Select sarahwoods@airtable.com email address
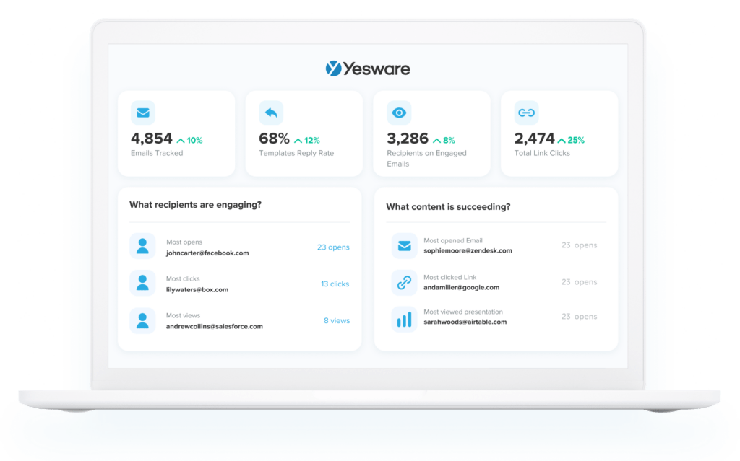The height and width of the screenshot is (461, 740). click(465, 322)
